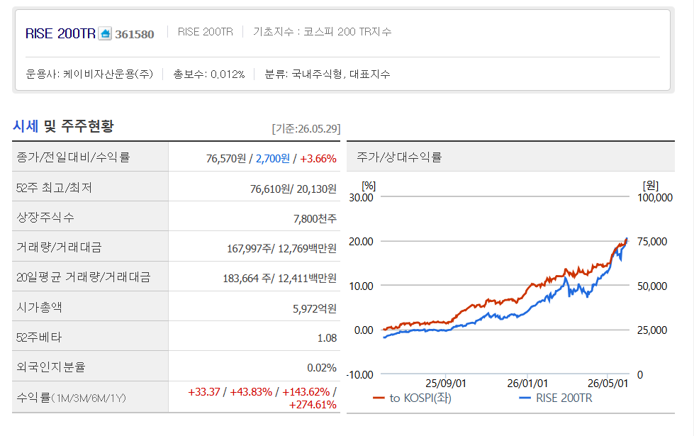The width and height of the screenshot is (694, 436).
Task: Click the 20일평균 거래량/거래대금 label
Action: [x=84, y=277]
